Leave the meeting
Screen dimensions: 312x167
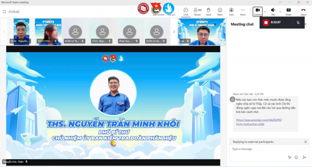pyautogui.click(x=303, y=12)
